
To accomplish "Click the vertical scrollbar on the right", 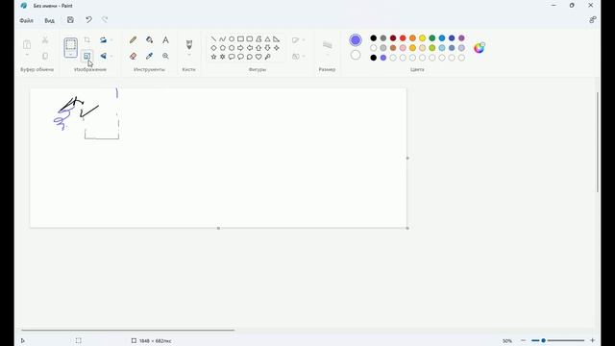I will click(598, 142).
